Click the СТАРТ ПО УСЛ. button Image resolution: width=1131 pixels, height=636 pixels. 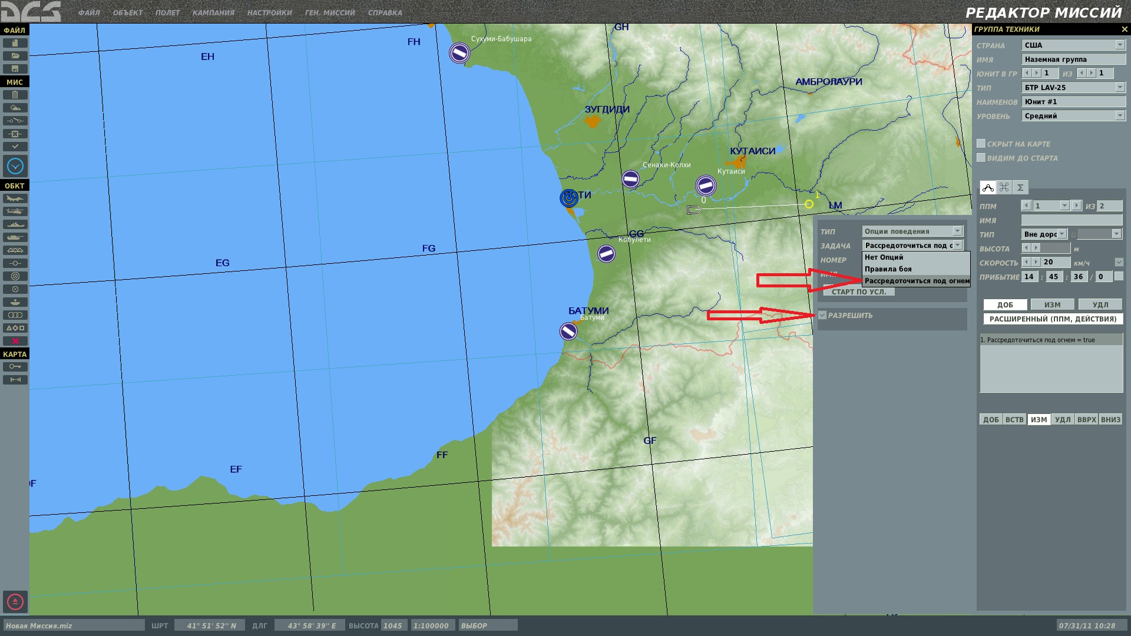coord(859,292)
